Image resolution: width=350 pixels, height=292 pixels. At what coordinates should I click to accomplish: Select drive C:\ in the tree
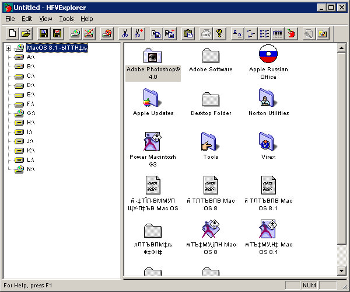coord(30,76)
